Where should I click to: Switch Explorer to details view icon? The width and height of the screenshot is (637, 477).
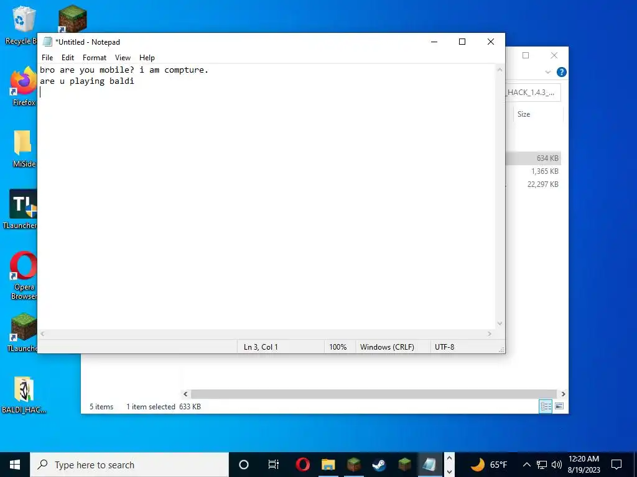click(x=546, y=406)
